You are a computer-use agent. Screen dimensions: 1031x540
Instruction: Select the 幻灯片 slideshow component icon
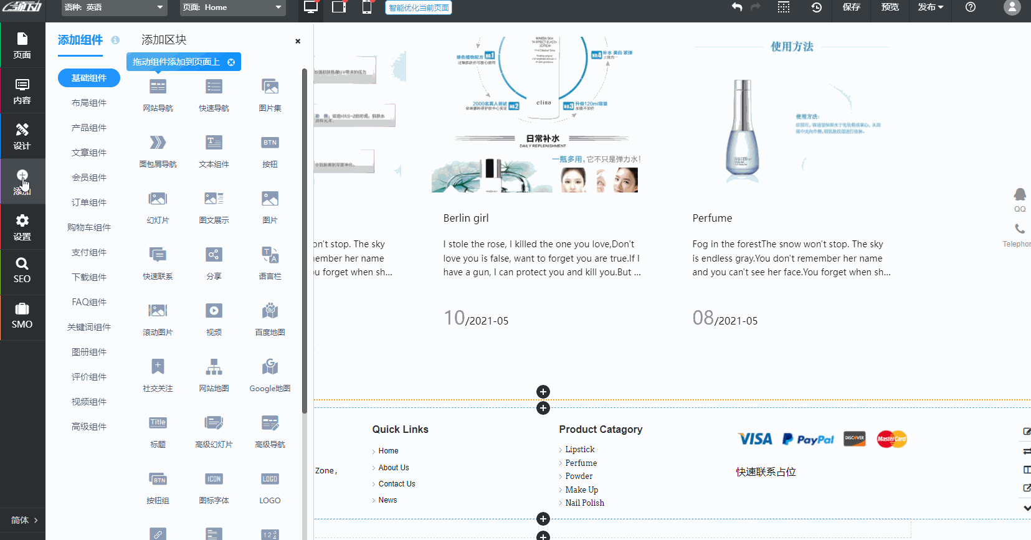pos(158,199)
